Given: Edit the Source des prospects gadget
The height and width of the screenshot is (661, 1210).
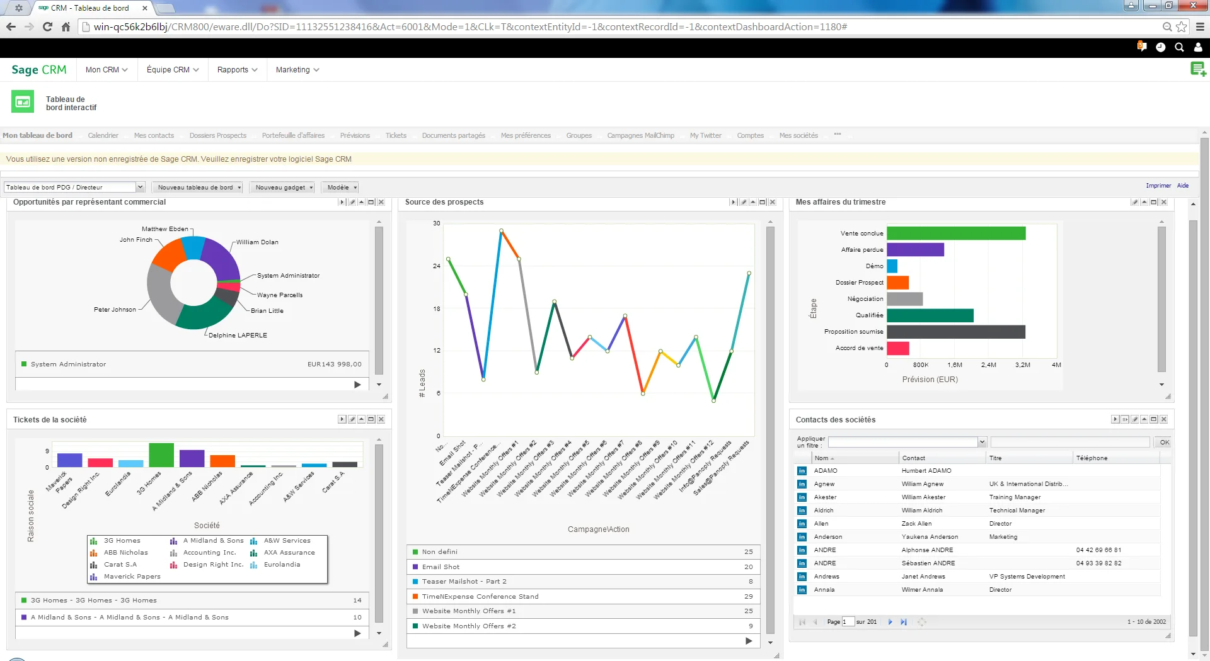Looking at the screenshot, I should (x=743, y=202).
